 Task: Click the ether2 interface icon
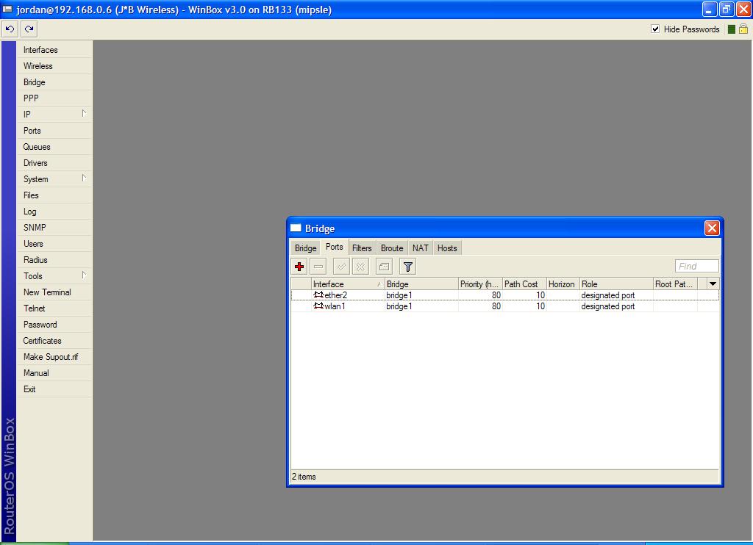(318, 295)
